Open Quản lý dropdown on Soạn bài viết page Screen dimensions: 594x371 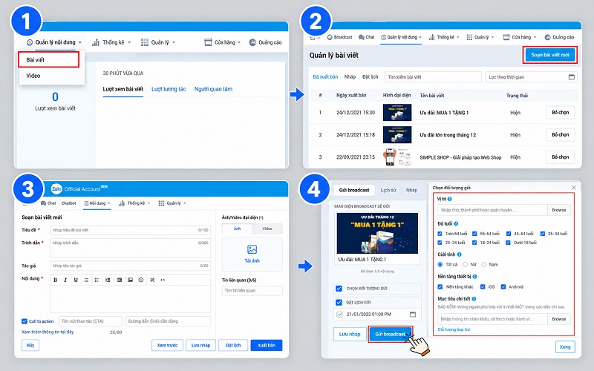point(172,203)
